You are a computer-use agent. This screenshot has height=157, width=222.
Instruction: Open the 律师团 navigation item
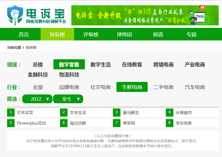124,34
